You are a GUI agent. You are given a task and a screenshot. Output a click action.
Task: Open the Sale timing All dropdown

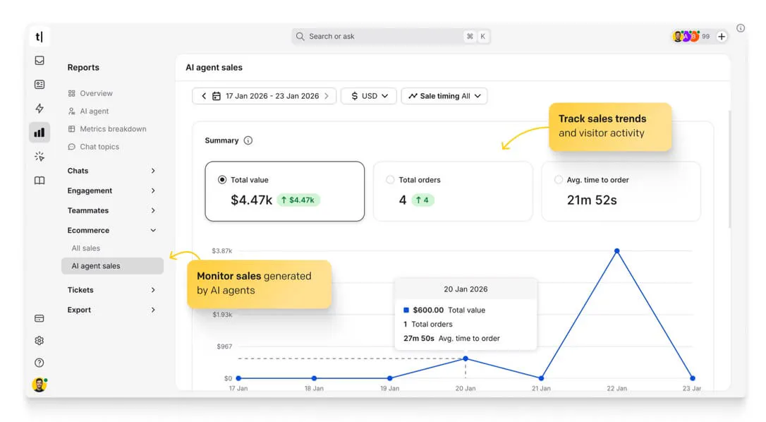pos(444,97)
